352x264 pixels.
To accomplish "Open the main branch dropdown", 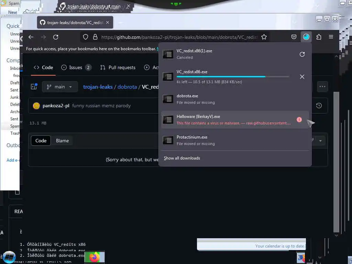I will 60,87.
